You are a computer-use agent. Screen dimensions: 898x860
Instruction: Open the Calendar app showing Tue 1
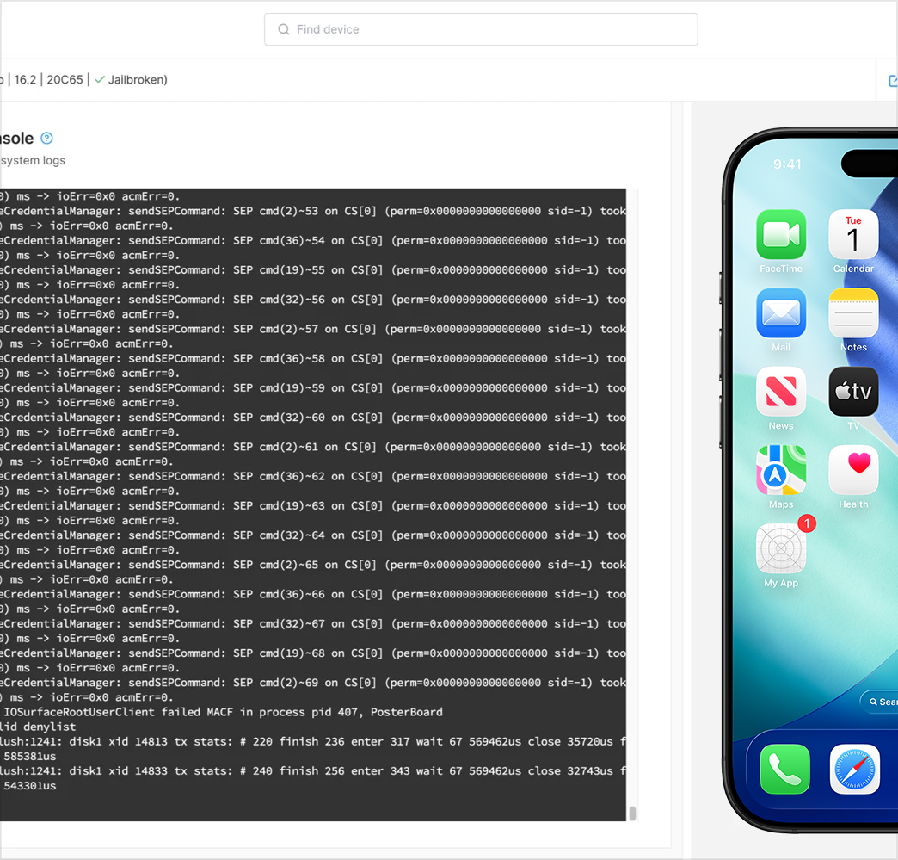(852, 235)
